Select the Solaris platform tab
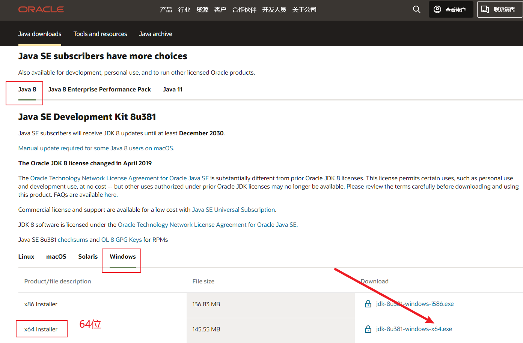523x343 pixels. (88, 256)
